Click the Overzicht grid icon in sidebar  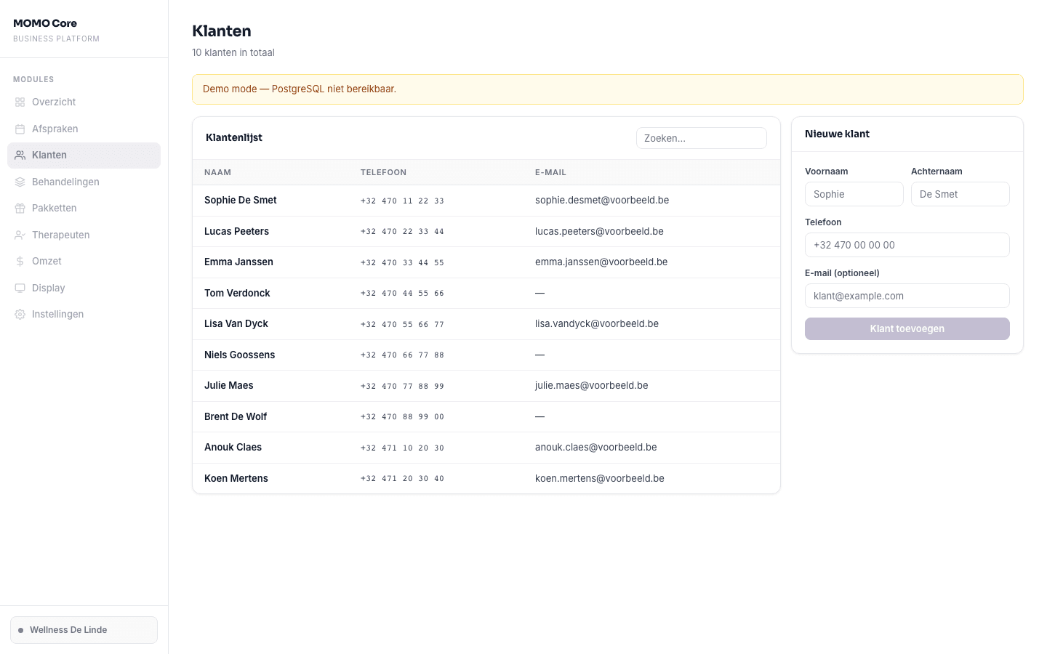tap(20, 102)
